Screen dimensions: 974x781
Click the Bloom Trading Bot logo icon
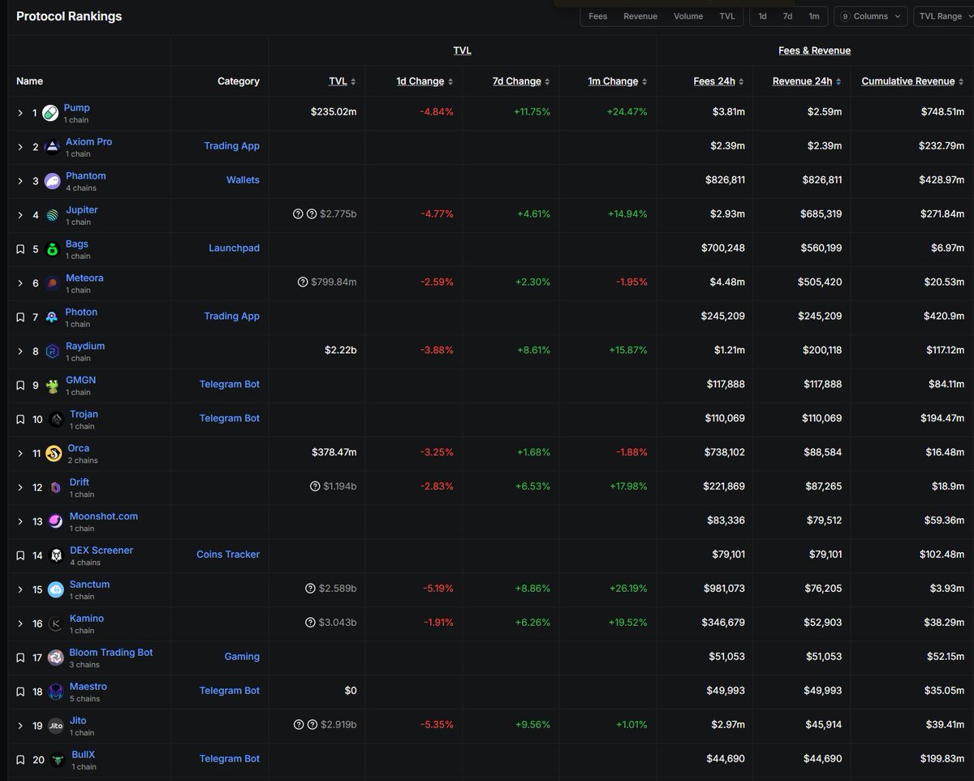point(55,658)
